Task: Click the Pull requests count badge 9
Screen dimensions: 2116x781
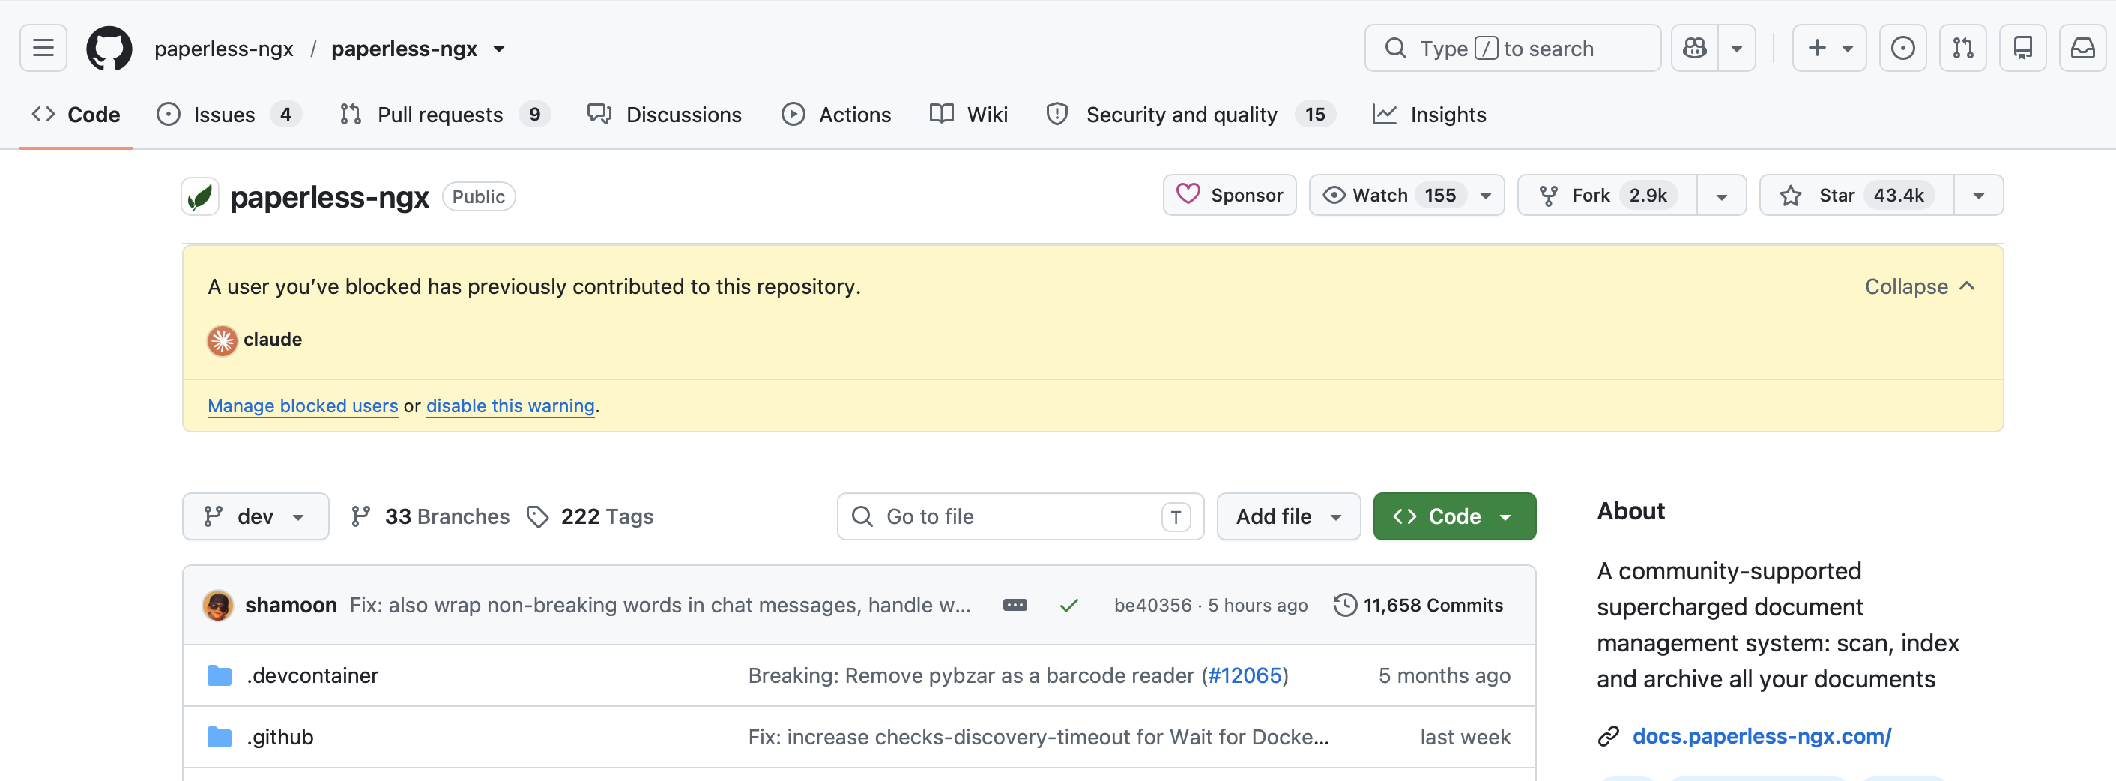Action: click(x=534, y=114)
